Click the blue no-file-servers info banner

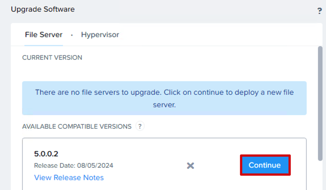click(164, 98)
